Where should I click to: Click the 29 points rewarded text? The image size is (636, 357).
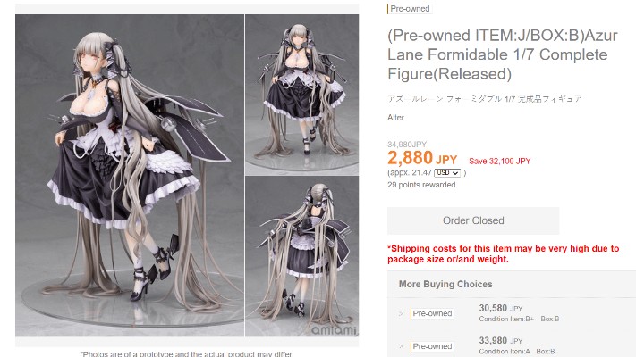421,185
